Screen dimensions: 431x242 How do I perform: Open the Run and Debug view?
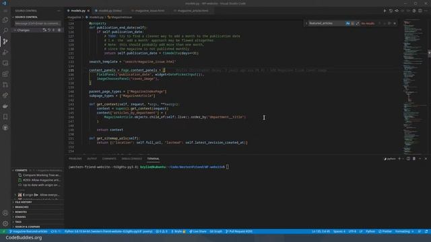point(5,52)
